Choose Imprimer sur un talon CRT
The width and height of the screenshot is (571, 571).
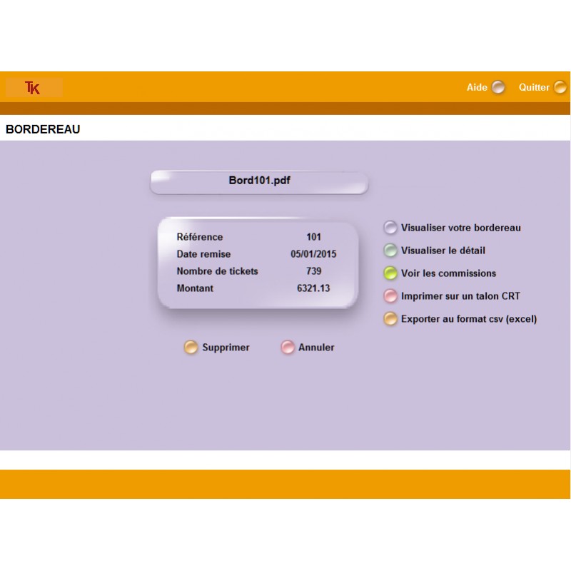coord(460,296)
